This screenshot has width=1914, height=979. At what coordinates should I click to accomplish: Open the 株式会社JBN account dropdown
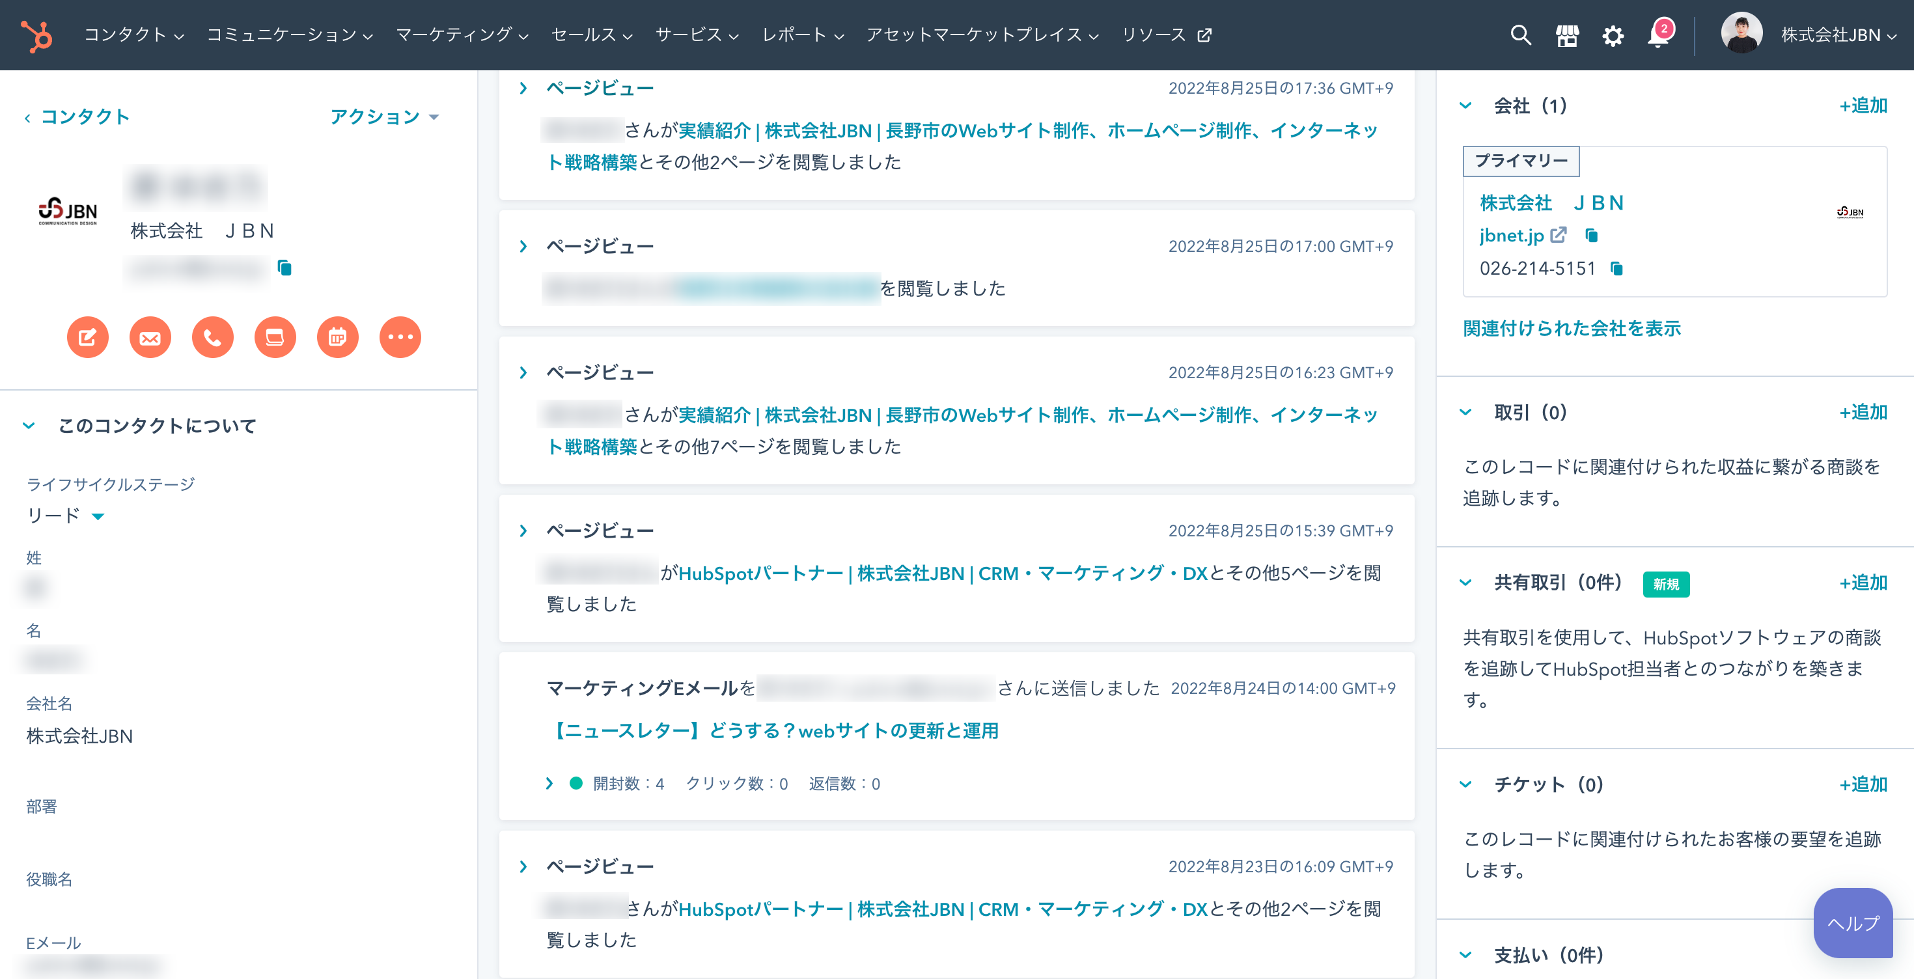coord(1838,35)
